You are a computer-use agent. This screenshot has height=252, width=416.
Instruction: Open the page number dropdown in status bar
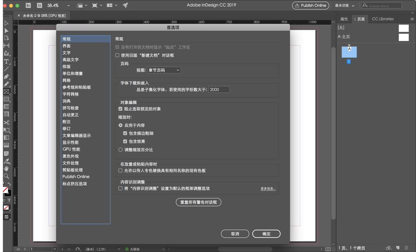pos(55,249)
